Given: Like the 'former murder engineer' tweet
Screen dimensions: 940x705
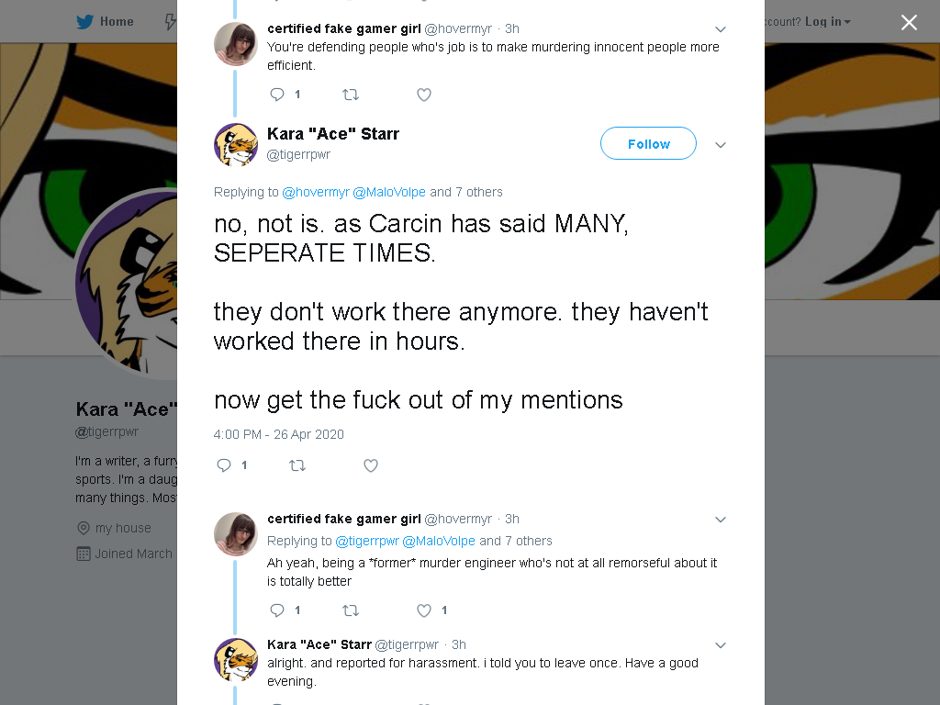Looking at the screenshot, I should click(x=424, y=610).
